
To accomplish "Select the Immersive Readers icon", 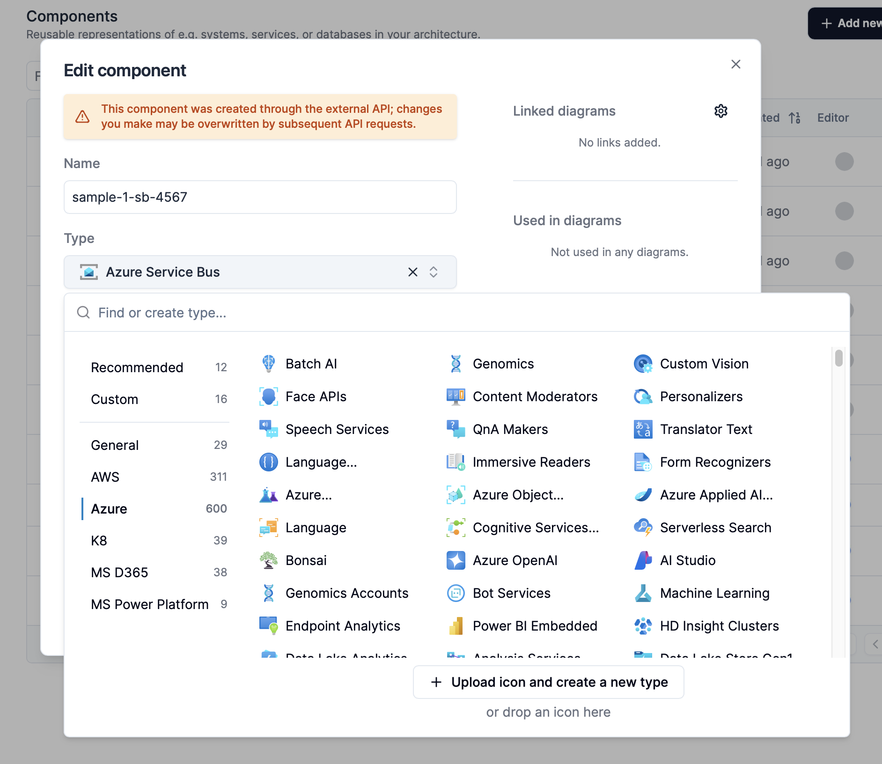I will tap(456, 462).
